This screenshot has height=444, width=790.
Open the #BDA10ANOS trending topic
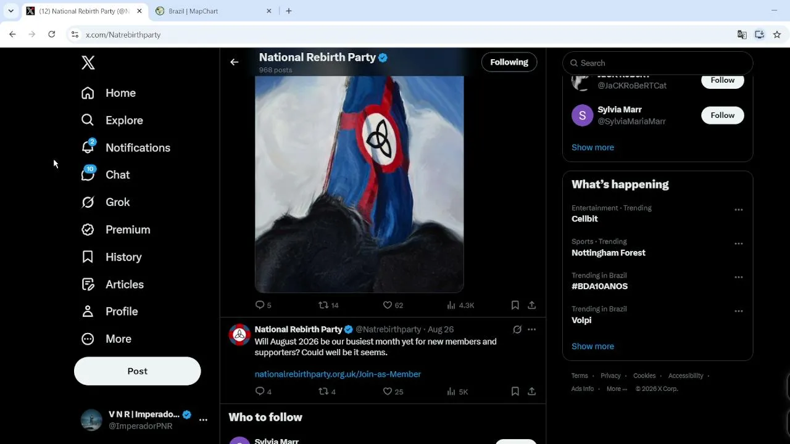click(599, 286)
